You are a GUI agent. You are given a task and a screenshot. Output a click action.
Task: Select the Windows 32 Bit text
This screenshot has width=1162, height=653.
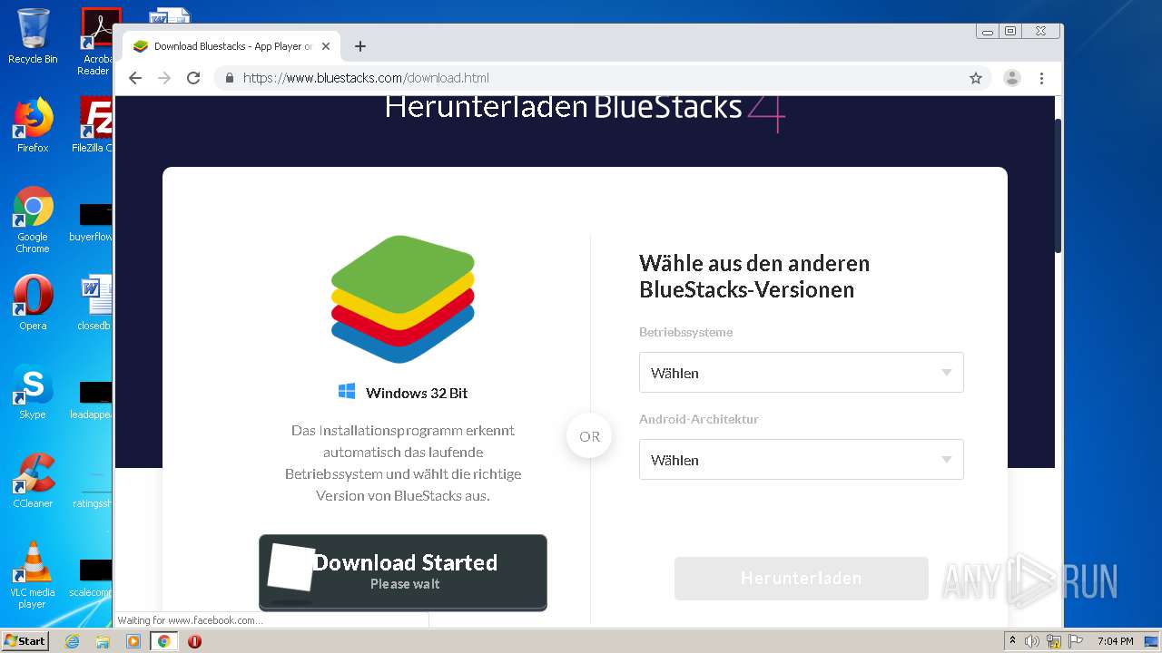coord(417,393)
